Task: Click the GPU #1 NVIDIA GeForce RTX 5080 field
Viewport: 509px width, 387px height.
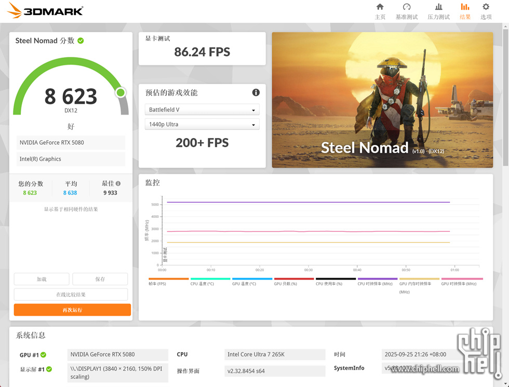Action: pyautogui.click(x=118, y=355)
